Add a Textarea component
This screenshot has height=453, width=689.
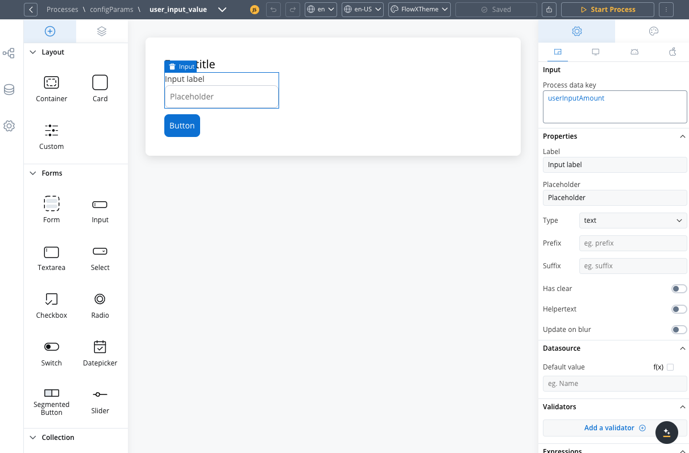(x=52, y=258)
